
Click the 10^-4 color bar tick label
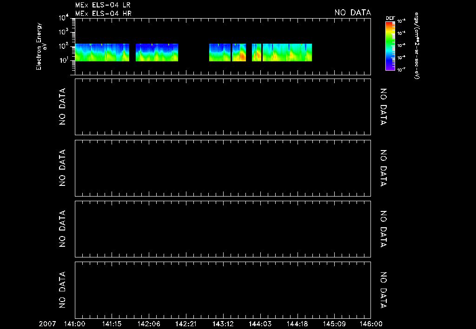click(x=401, y=33)
